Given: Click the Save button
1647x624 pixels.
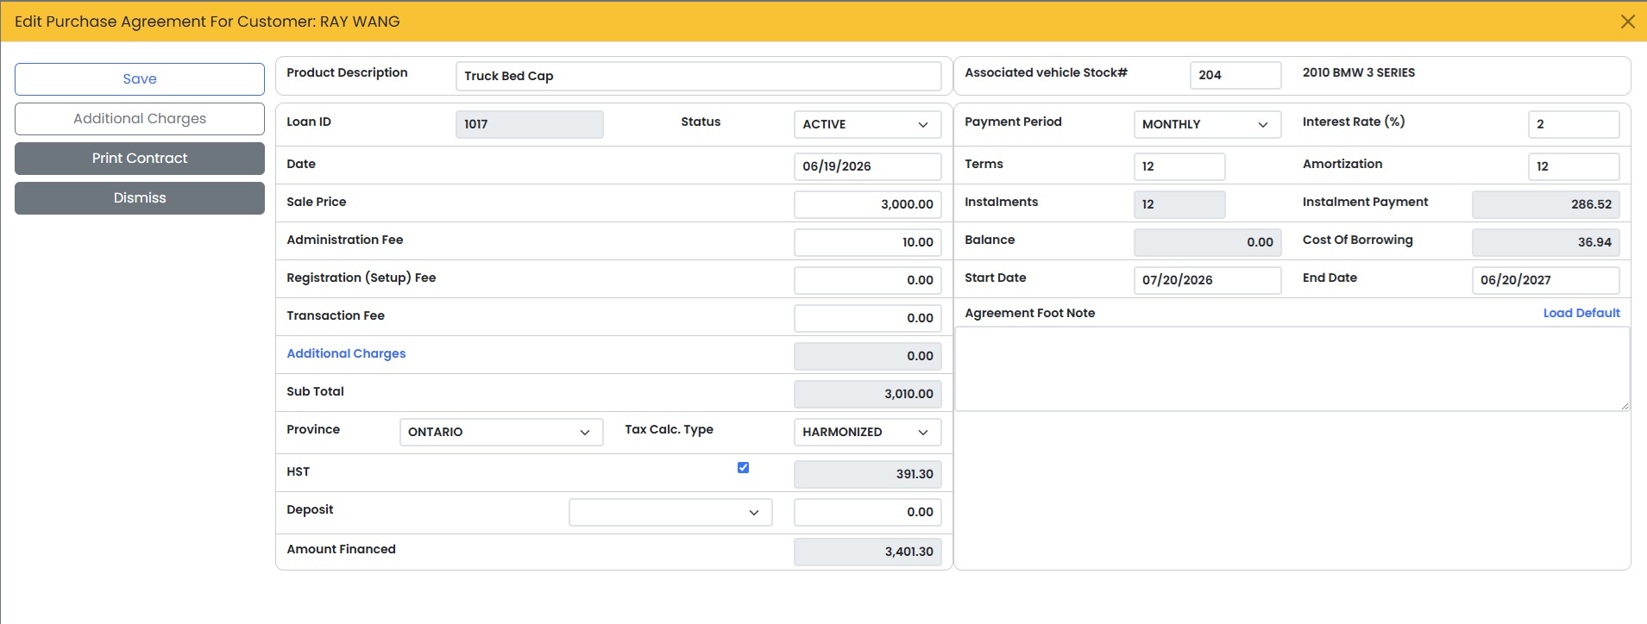Looking at the screenshot, I should click(x=140, y=79).
